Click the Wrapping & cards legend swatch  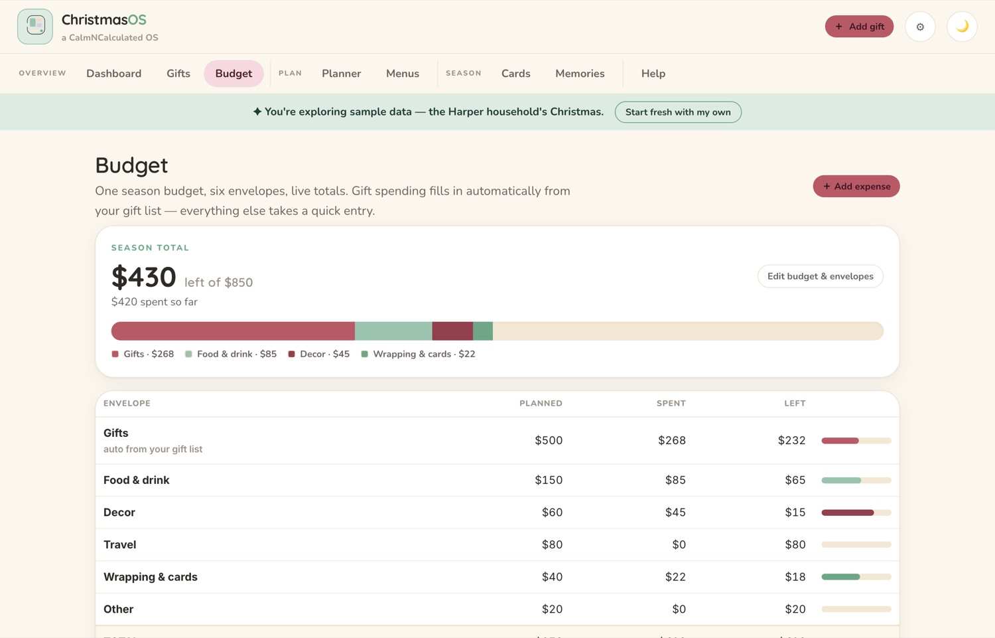[364, 355]
